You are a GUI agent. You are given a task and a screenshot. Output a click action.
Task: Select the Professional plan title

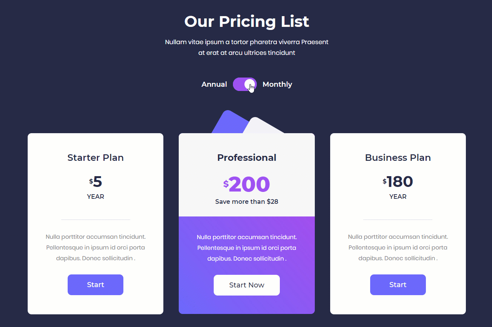pos(246,157)
